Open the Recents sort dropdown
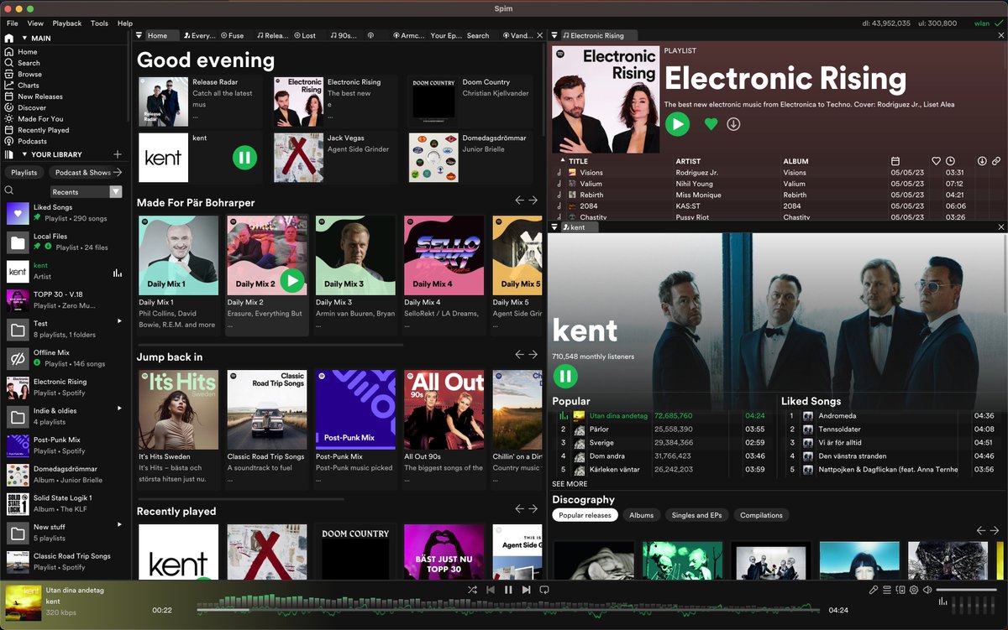The width and height of the screenshot is (1008, 630). tap(86, 192)
